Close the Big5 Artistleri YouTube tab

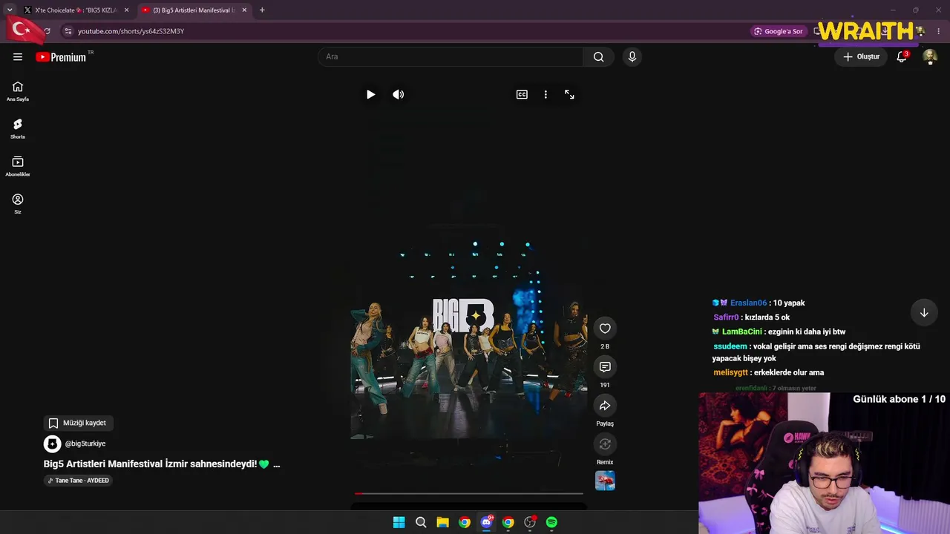[x=244, y=10]
